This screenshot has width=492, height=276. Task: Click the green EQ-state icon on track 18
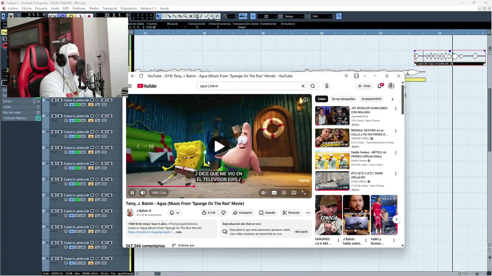77,136
